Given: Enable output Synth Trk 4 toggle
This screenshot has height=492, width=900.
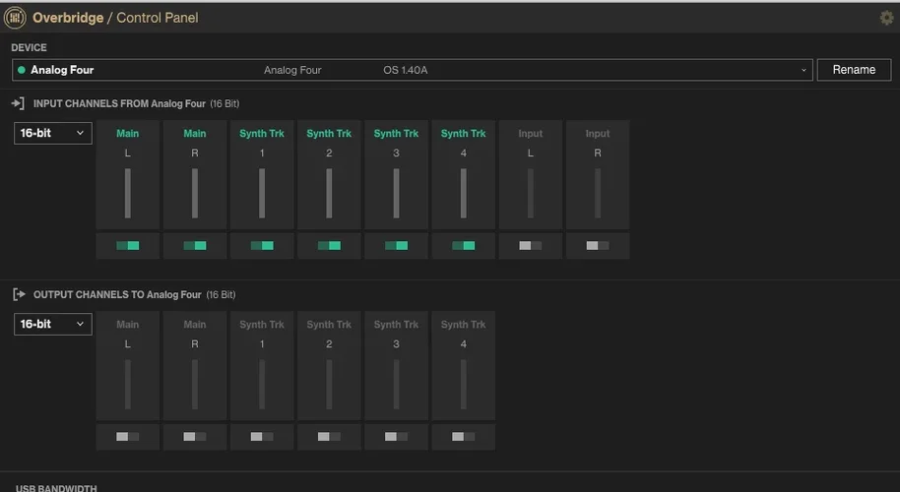Looking at the screenshot, I should (x=463, y=436).
